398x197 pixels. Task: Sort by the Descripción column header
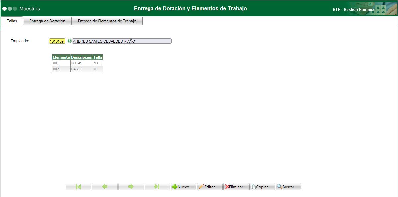[x=82, y=57]
